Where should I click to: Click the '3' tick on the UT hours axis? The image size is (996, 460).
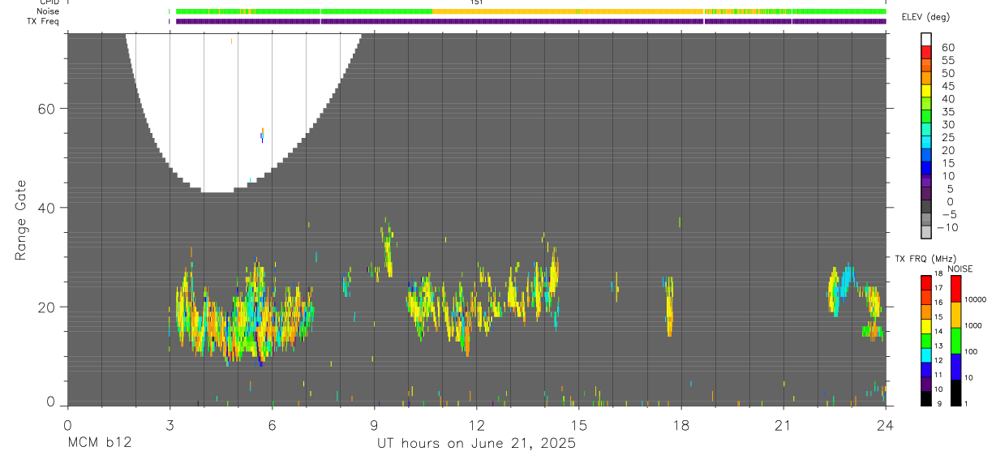(170, 425)
